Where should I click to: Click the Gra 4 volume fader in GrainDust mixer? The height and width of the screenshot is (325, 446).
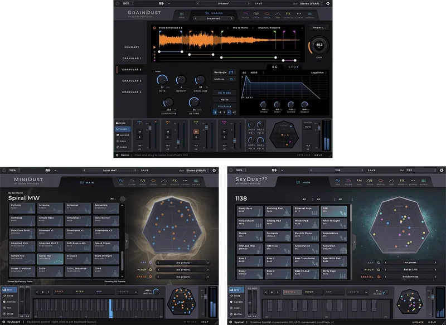pyautogui.click(x=234, y=140)
